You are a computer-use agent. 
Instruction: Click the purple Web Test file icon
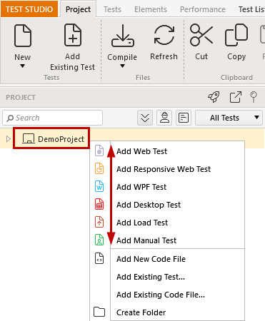tap(99, 151)
